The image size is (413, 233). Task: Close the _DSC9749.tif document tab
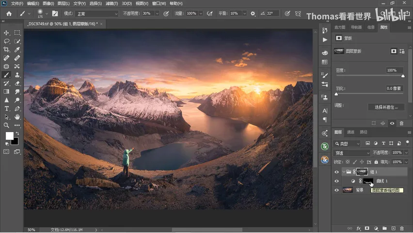101,24
